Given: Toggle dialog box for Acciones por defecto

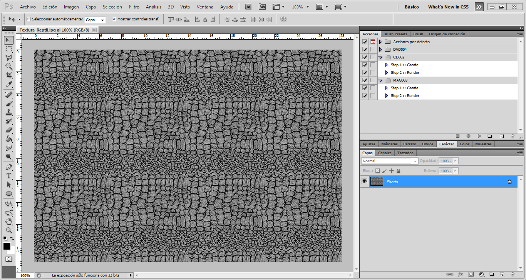Looking at the screenshot, I should pyautogui.click(x=373, y=42).
